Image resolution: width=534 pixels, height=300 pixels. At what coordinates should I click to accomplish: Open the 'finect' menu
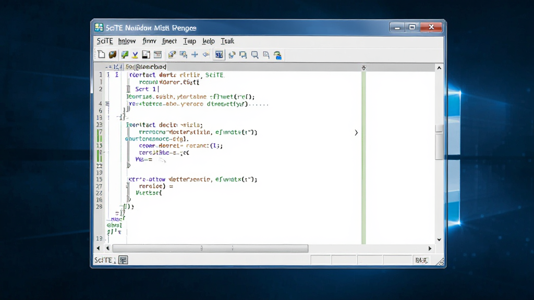click(x=169, y=41)
